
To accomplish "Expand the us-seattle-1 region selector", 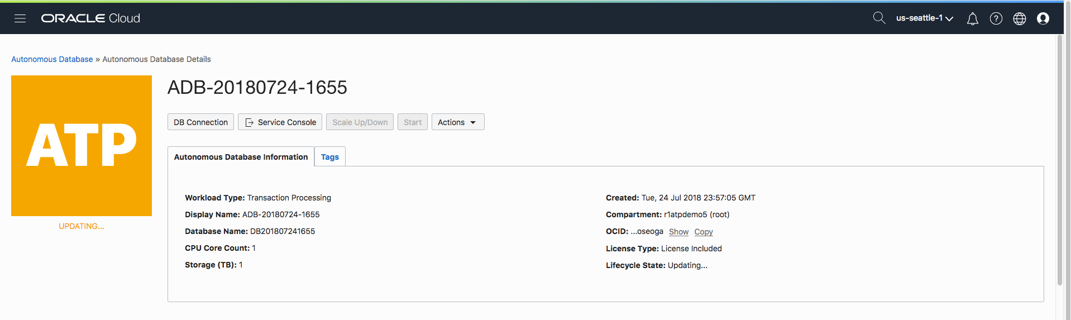I will [x=925, y=18].
